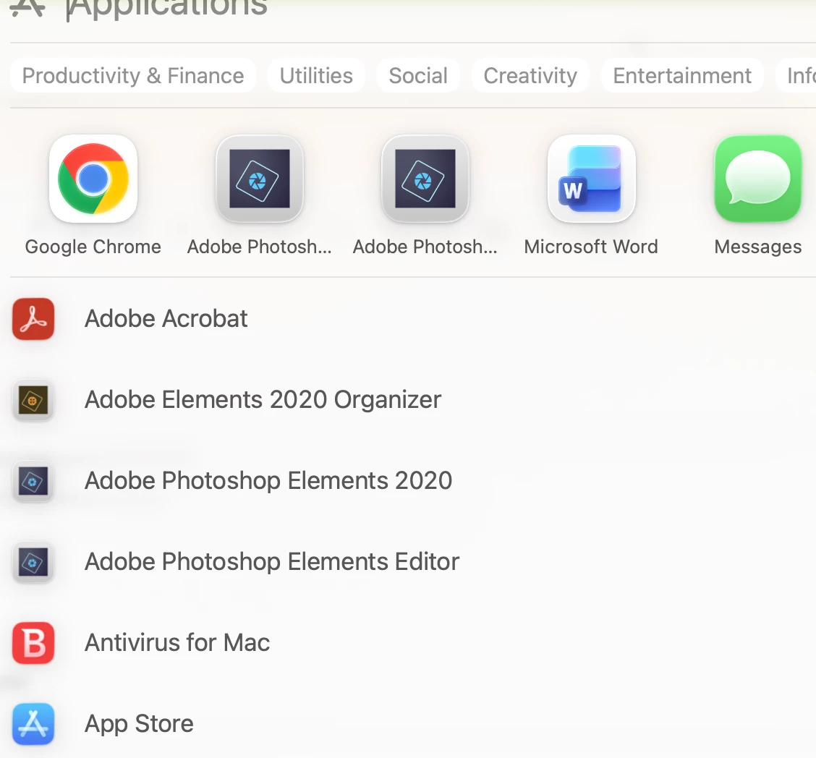
Task: Launch the Microsoft Word icon
Action: [x=591, y=179]
